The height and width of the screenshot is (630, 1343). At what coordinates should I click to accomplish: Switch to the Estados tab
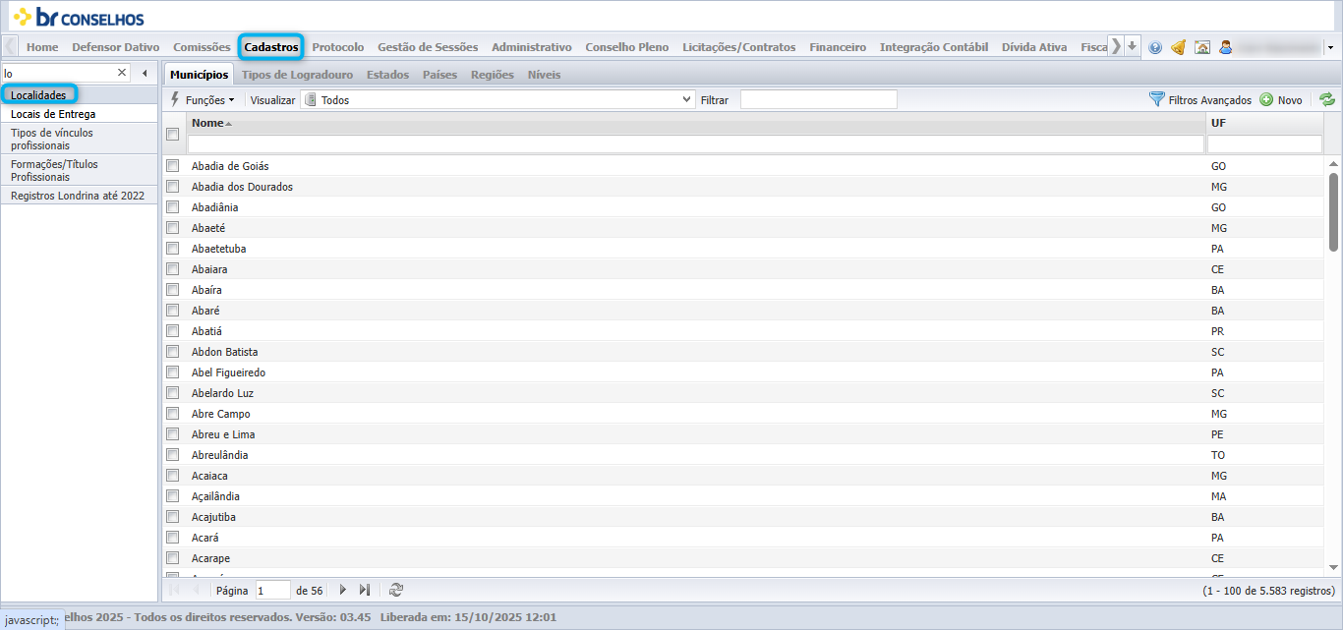387,75
